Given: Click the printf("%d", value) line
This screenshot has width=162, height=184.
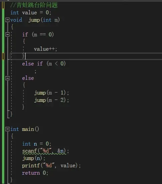Looking at the screenshot, I should tap(51, 166).
